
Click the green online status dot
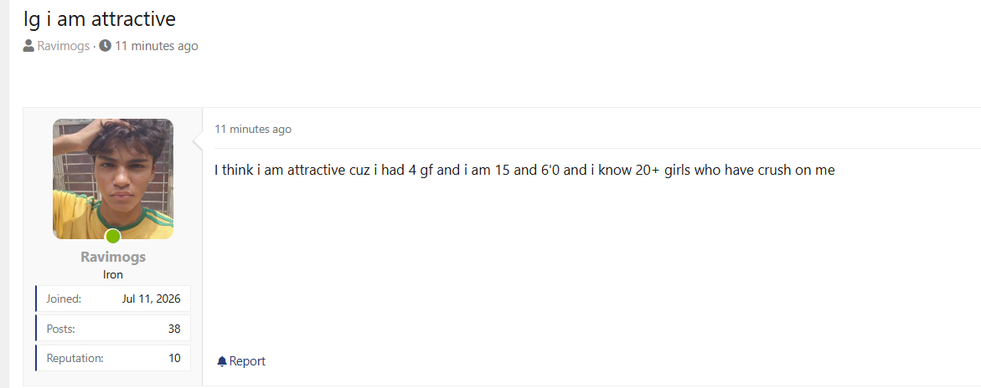pos(112,237)
